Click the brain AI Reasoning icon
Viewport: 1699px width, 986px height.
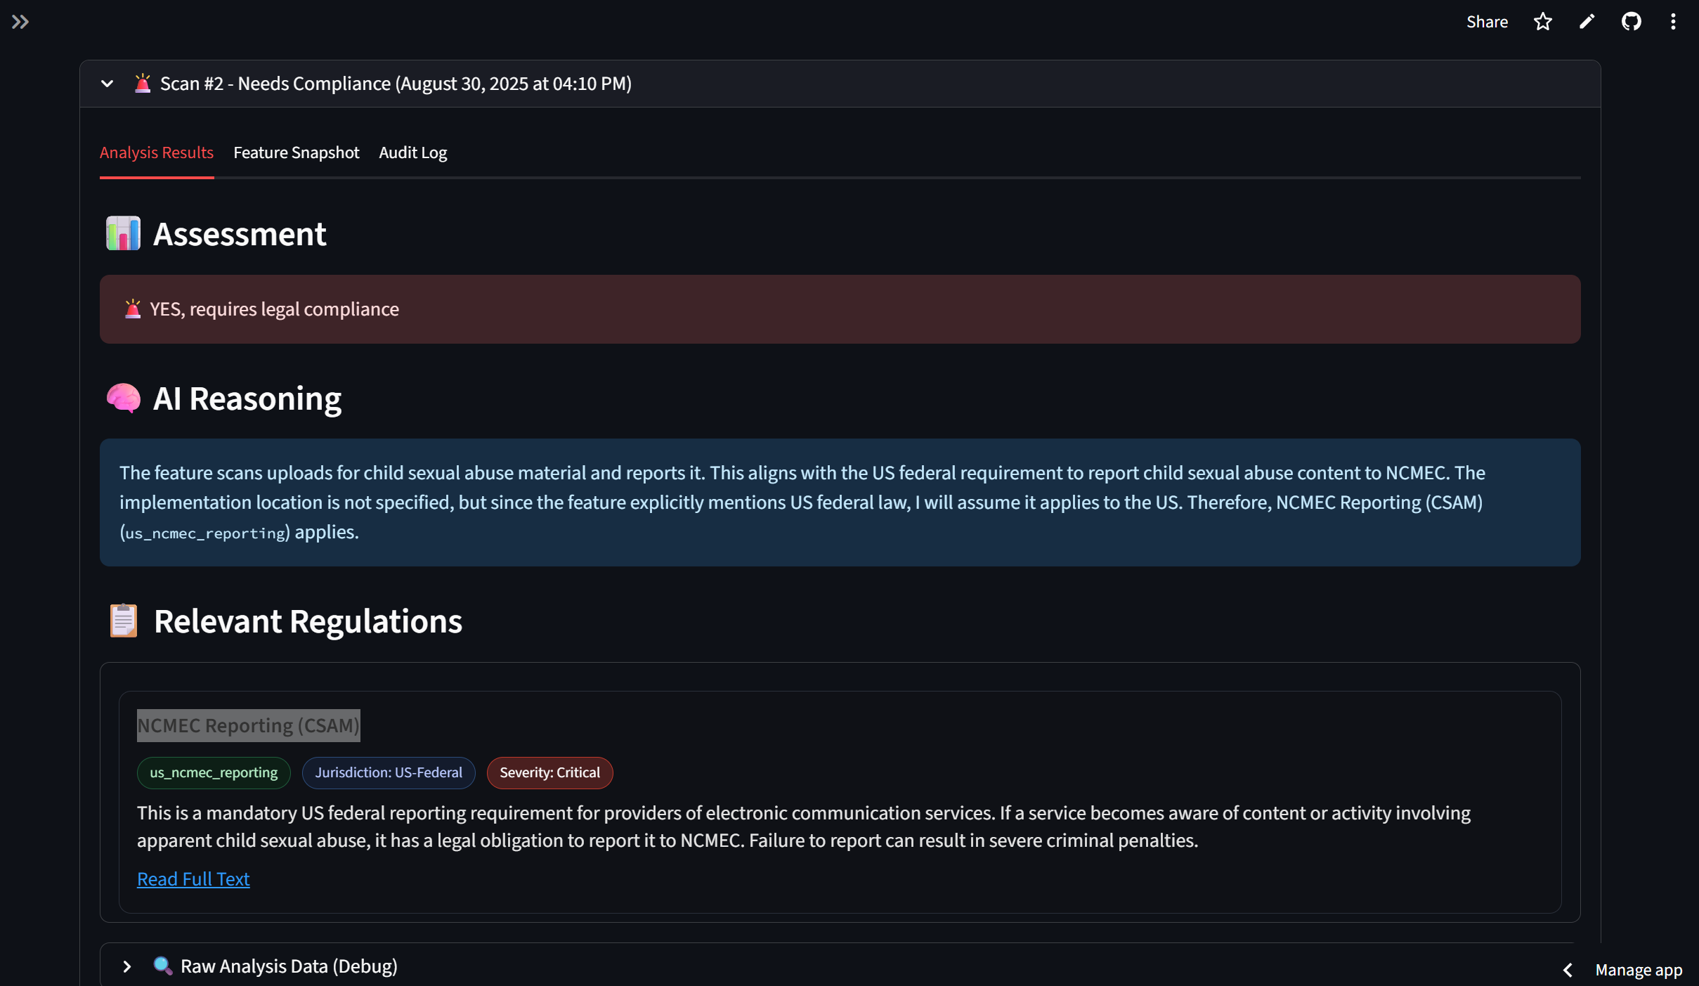click(123, 398)
